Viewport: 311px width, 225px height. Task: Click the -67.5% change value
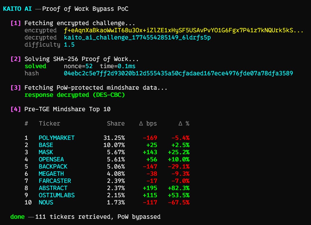[179, 202]
